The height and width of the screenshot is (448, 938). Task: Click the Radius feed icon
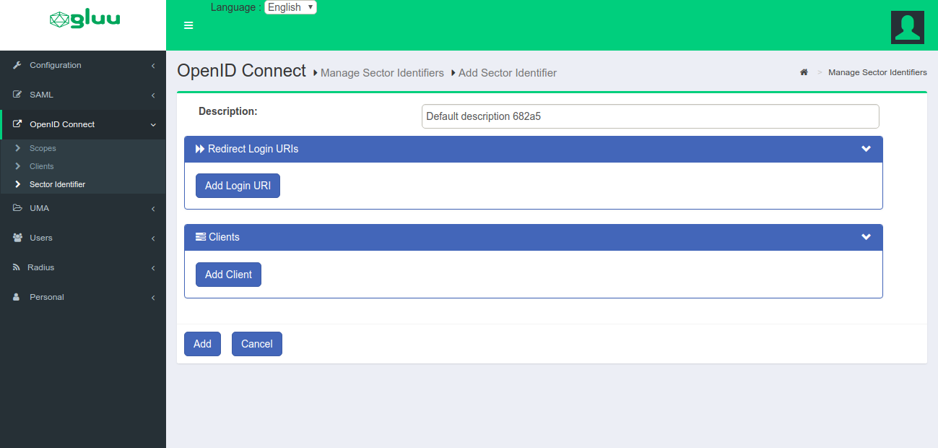coord(17,267)
